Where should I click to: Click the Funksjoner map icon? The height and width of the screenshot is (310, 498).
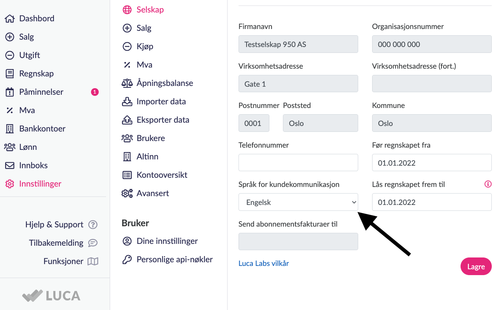coord(93,262)
